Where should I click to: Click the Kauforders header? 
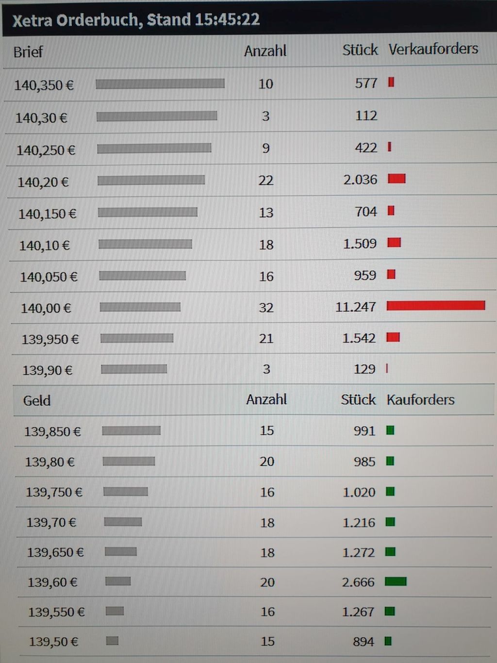point(420,400)
